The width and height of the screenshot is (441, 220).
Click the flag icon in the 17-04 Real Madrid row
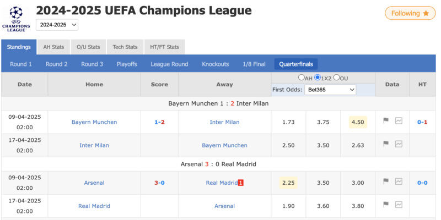click(x=386, y=205)
